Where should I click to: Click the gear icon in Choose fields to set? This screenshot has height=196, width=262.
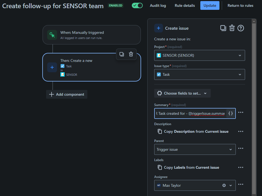[160, 93]
